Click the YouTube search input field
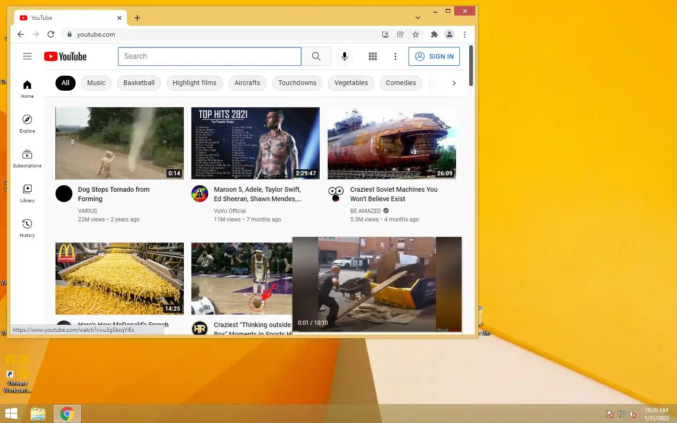677x423 pixels. click(x=210, y=56)
